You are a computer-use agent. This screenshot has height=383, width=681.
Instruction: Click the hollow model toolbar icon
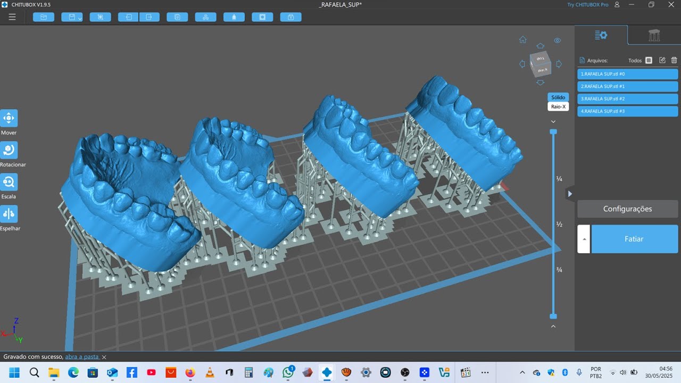[x=234, y=17]
